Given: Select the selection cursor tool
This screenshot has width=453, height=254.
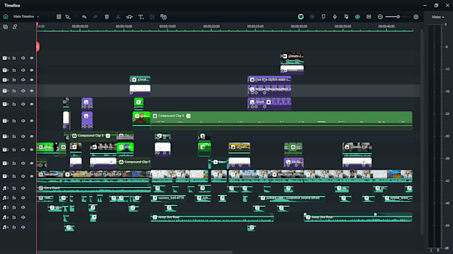Looking at the screenshot, I should (68, 17).
